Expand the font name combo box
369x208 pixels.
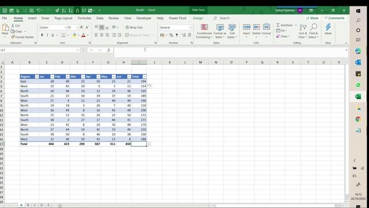[x=65, y=28]
